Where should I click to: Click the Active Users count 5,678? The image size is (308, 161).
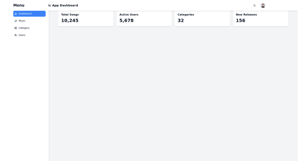[126, 20]
